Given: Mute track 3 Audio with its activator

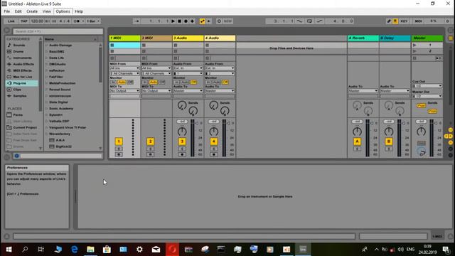Looking at the screenshot, I should click(x=182, y=142).
